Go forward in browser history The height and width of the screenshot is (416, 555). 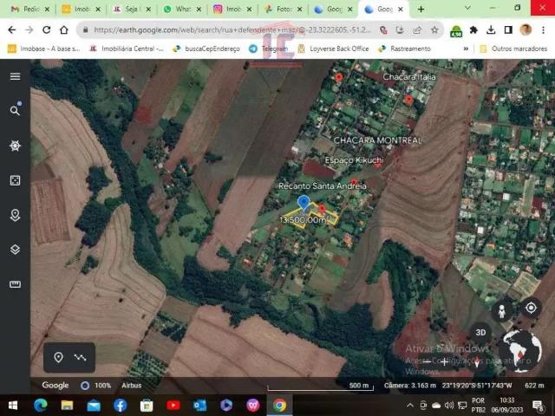click(x=29, y=30)
